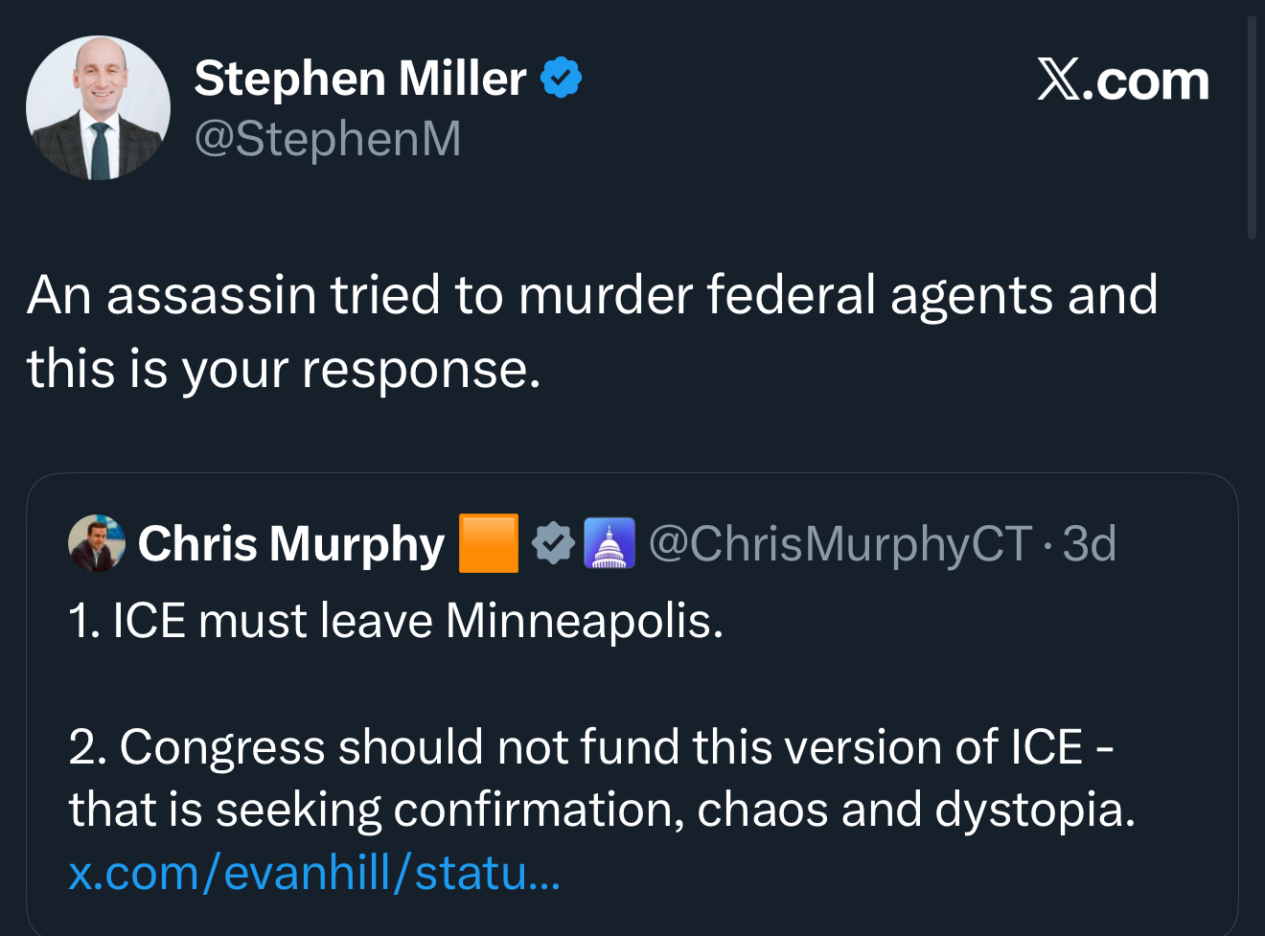The height and width of the screenshot is (936, 1265).
Task: Click the '3d' timestamp on quoted tweet
Action: (x=1090, y=543)
